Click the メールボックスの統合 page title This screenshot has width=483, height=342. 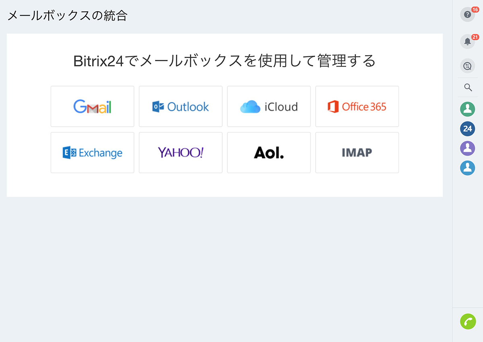68,16
